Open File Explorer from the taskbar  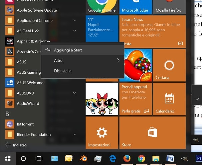click(156, 159)
